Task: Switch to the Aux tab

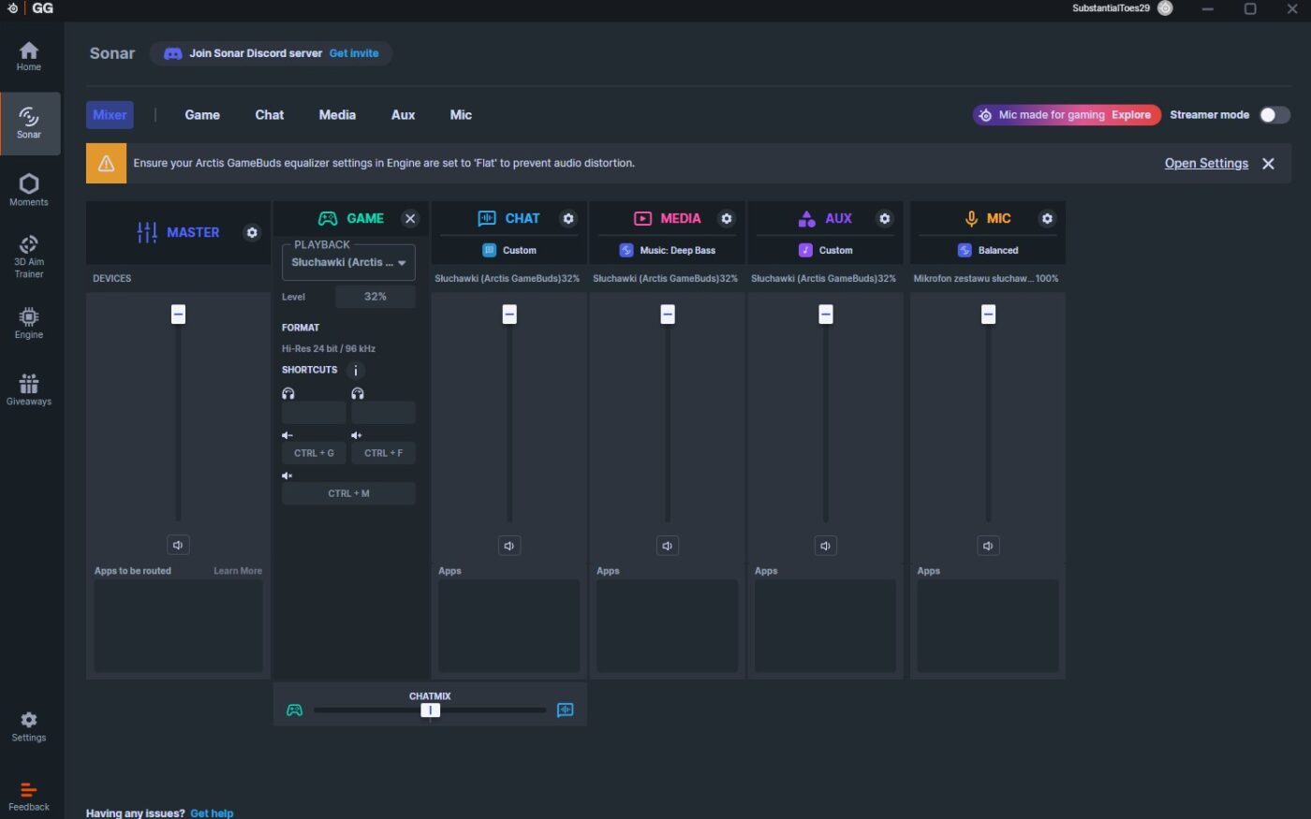Action: (x=403, y=115)
